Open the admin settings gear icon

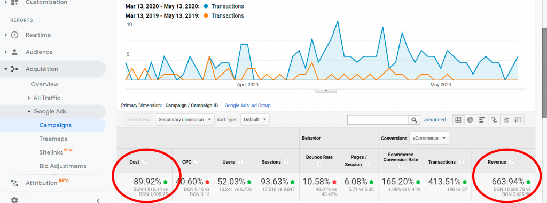pos(14,200)
